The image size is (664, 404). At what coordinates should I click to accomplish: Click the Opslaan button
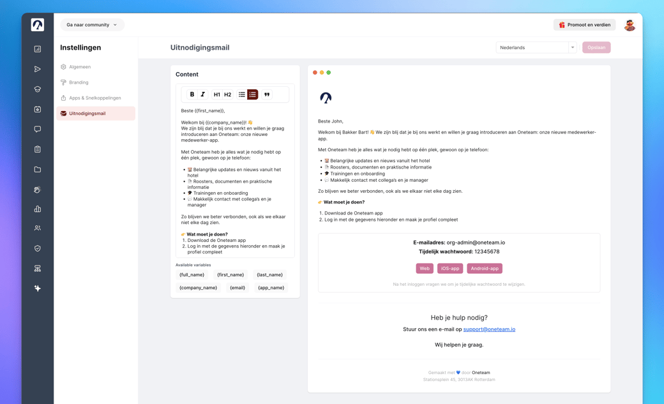(596, 47)
